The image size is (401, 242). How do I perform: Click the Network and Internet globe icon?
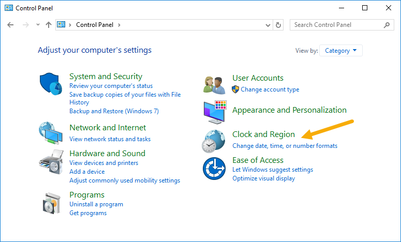click(51, 133)
